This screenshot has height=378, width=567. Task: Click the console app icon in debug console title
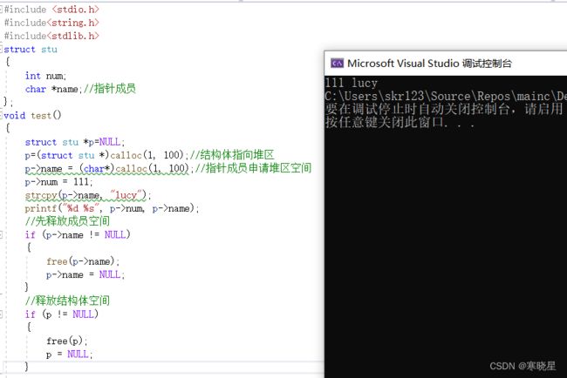[x=337, y=64]
